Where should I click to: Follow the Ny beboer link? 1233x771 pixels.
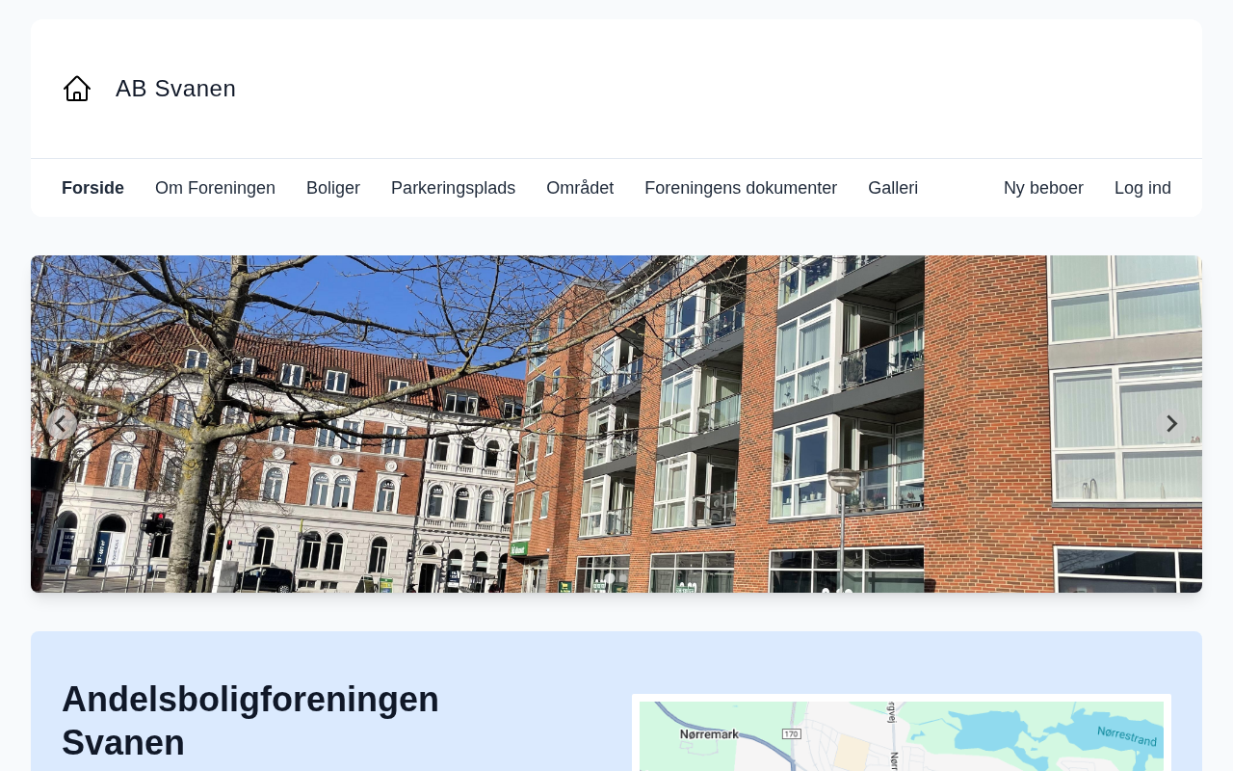pos(1043,188)
